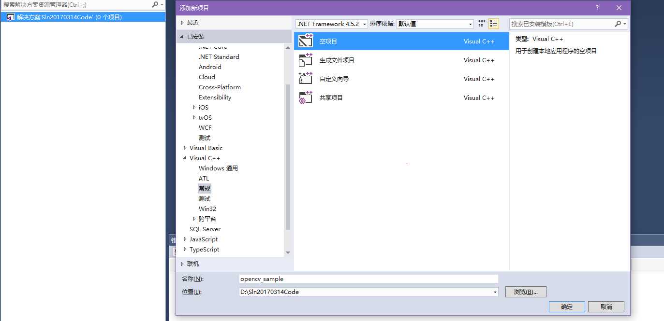Screen dimensions: 664x321
Task: Select ATL under Visual C++
Action: point(204,178)
